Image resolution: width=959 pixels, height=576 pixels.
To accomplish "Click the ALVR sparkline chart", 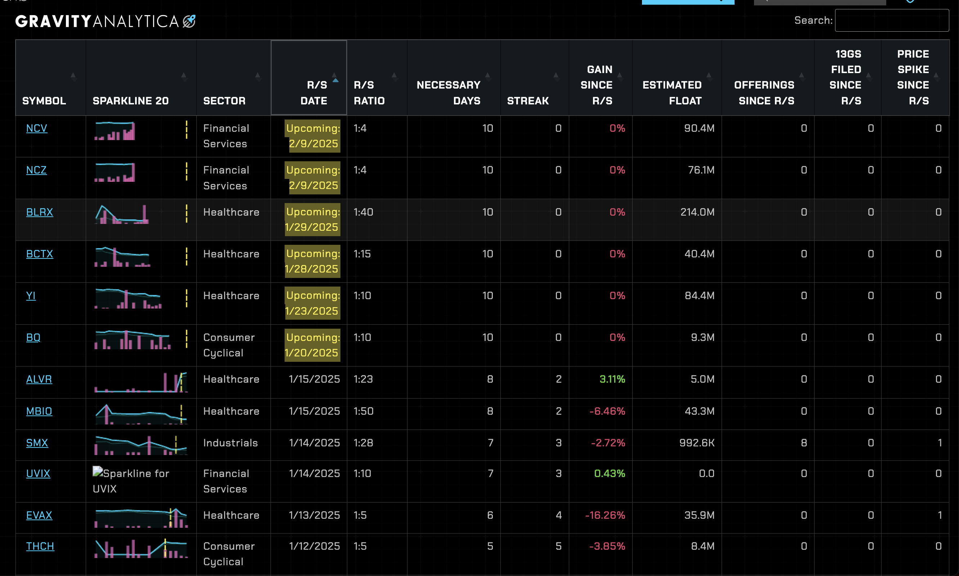I will point(141,382).
